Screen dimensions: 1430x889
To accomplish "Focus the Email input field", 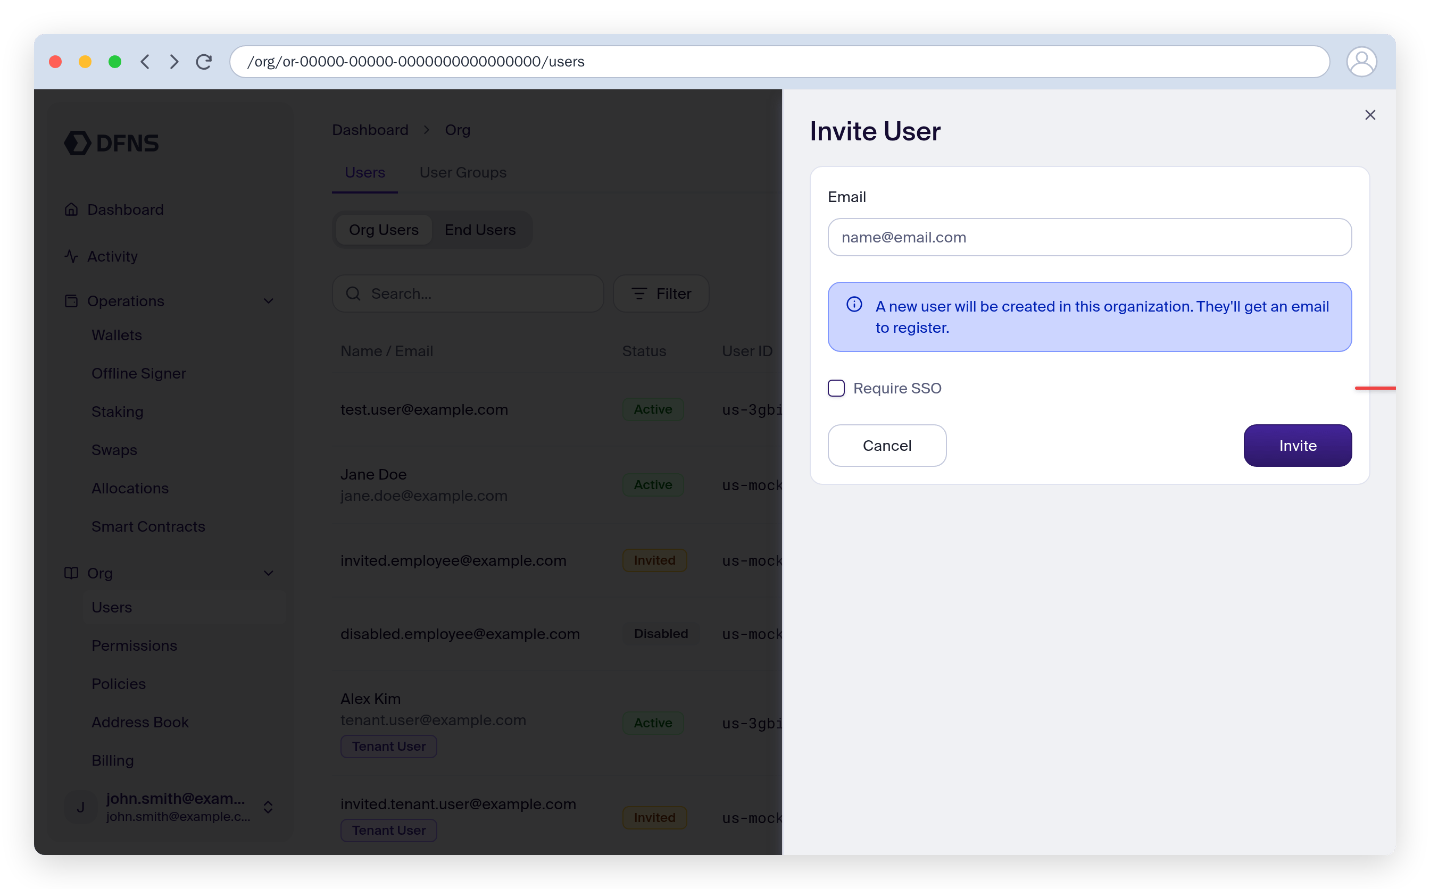I will tap(1090, 237).
